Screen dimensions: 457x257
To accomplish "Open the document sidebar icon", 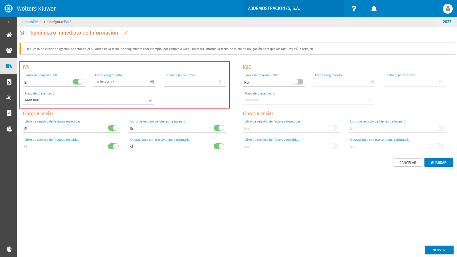I will click(9, 82).
